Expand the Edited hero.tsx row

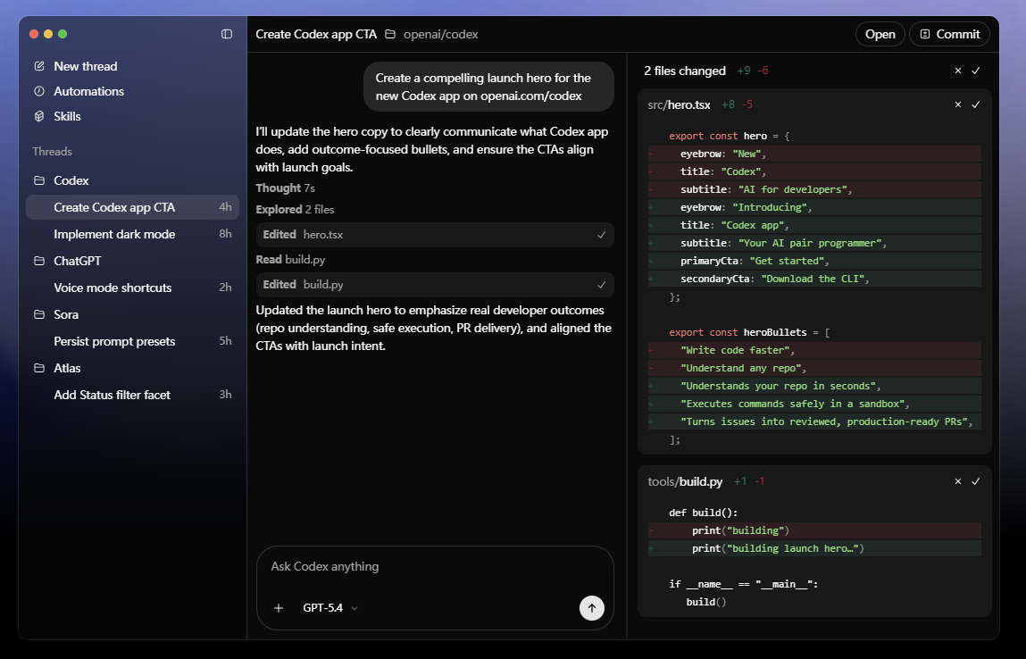click(x=435, y=235)
